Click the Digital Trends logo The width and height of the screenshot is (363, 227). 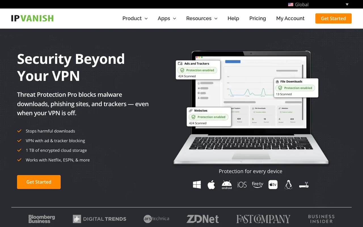pos(100,219)
